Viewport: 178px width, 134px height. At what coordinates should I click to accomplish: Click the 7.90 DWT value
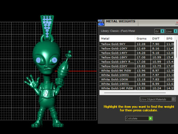tap(156, 44)
